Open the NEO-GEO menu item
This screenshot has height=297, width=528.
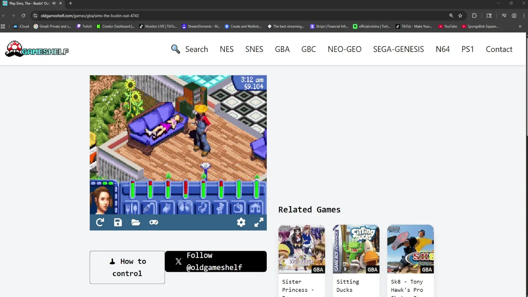coord(344,49)
